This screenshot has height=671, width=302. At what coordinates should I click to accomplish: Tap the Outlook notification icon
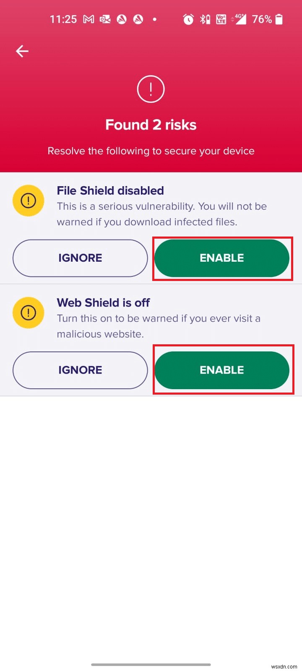[x=104, y=19]
